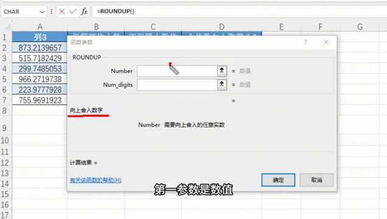Viewport: 387px width, 219px height.
Task: Select column G header
Action: 360,27
